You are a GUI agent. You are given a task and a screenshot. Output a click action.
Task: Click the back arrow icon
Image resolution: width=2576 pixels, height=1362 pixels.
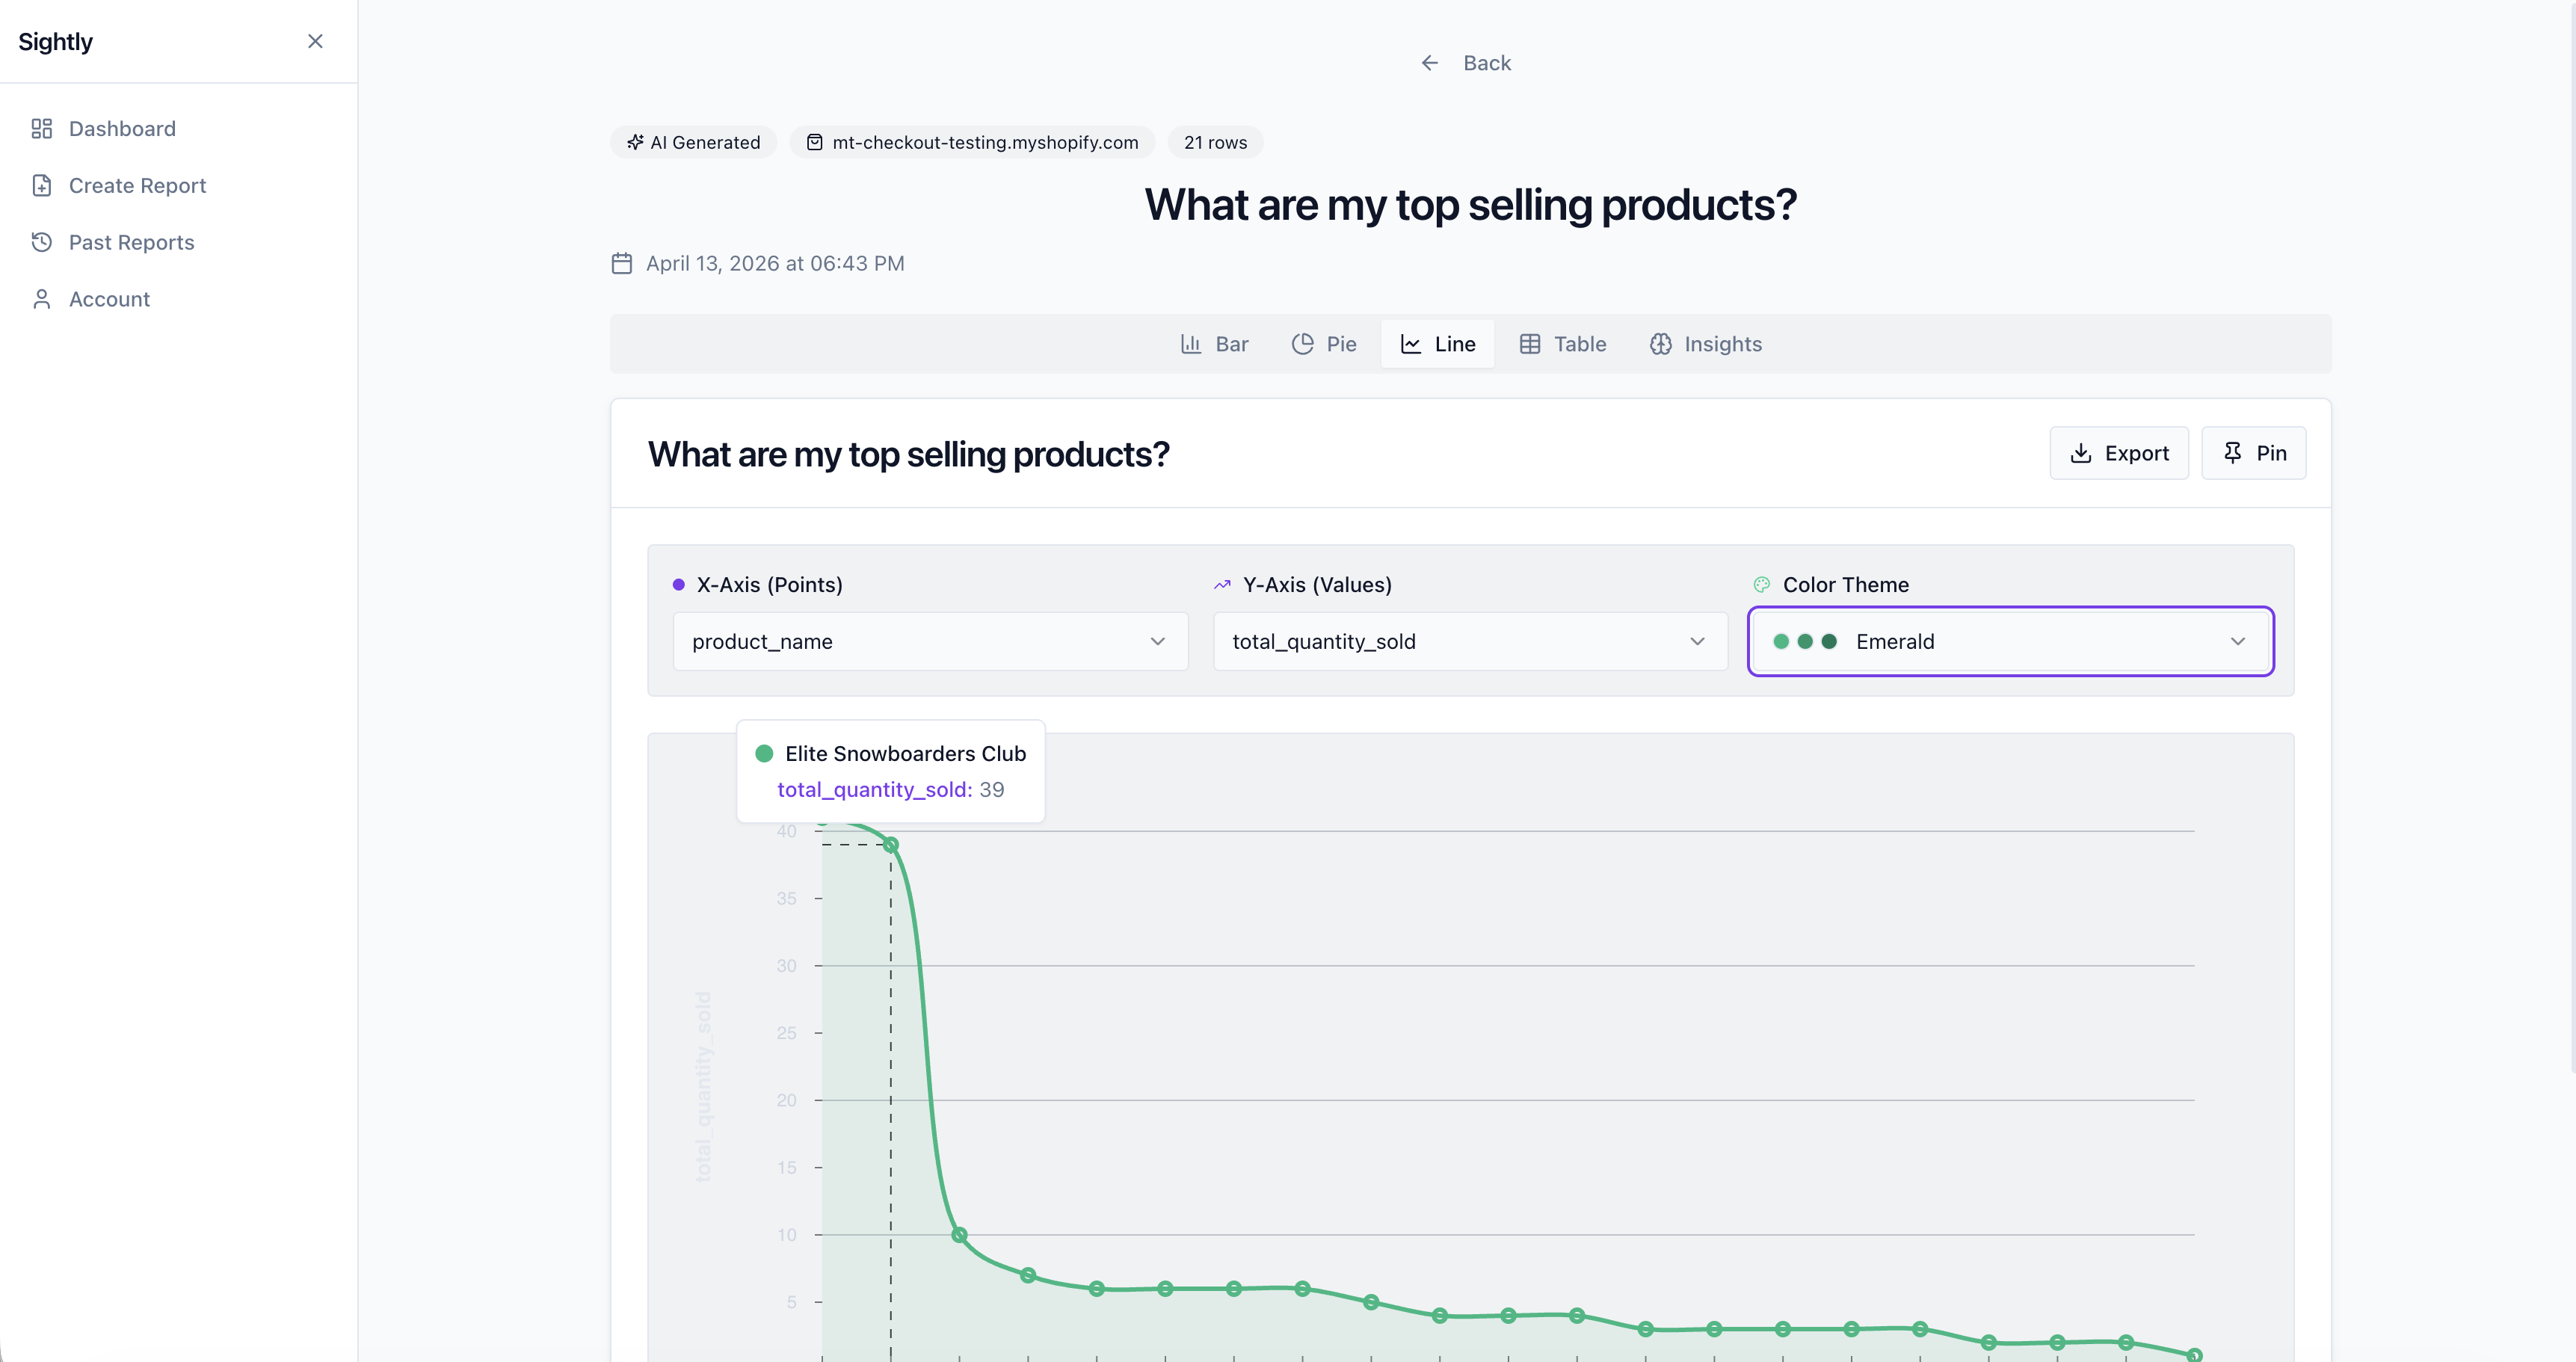coord(1430,63)
